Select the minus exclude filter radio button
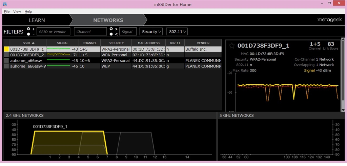This screenshot has width=347, height=166. click(28, 34)
